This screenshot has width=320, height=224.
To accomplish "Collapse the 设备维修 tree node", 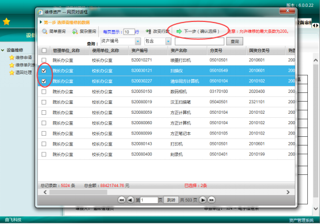I will tap(3, 50).
